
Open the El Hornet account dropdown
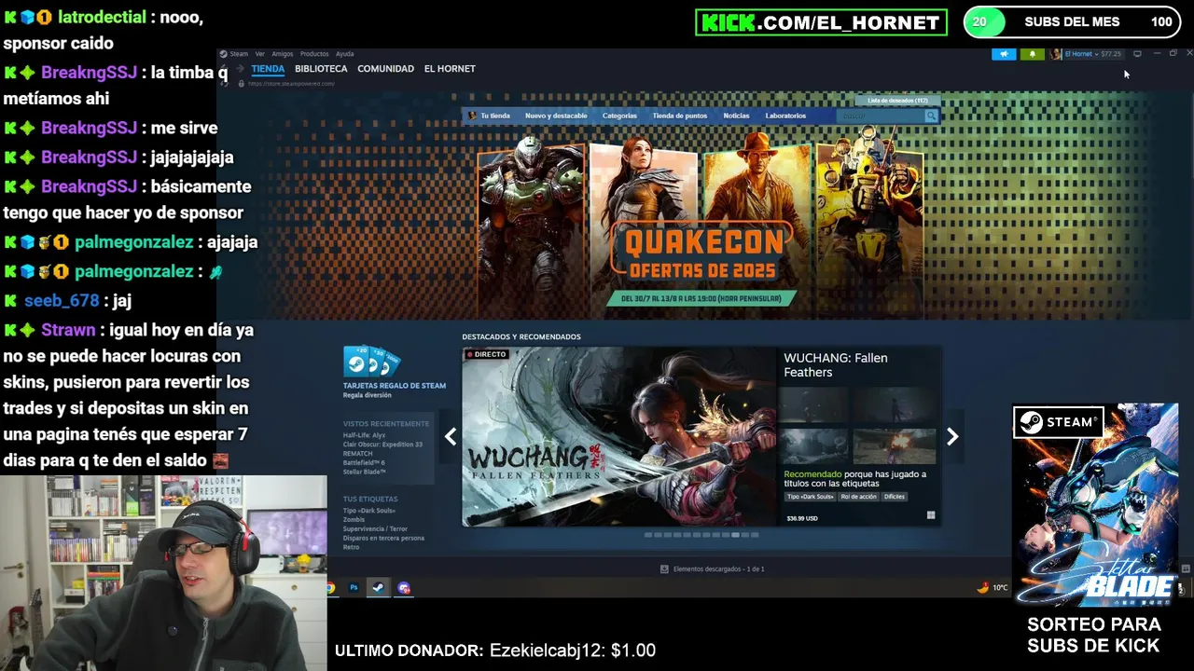[x=1091, y=54]
